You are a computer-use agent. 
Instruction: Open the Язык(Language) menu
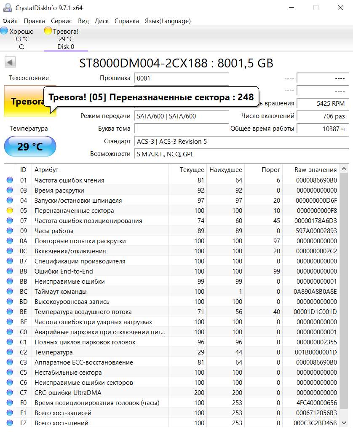pyautogui.click(x=167, y=21)
